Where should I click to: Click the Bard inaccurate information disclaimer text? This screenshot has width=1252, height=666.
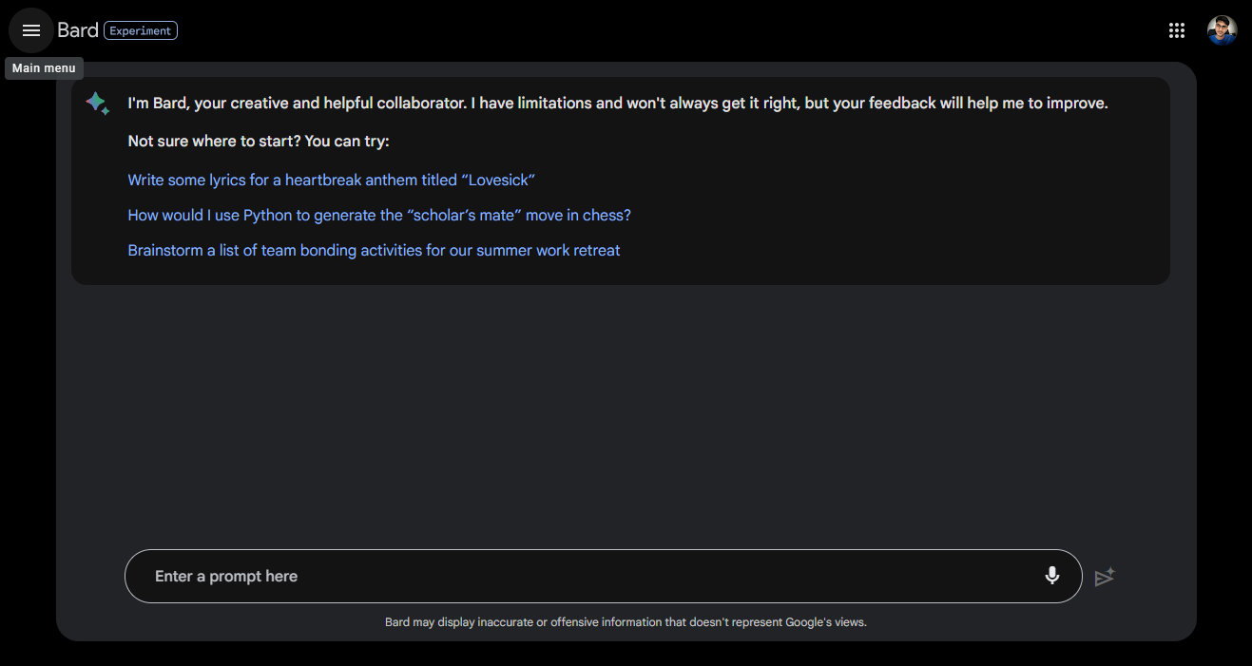(626, 622)
